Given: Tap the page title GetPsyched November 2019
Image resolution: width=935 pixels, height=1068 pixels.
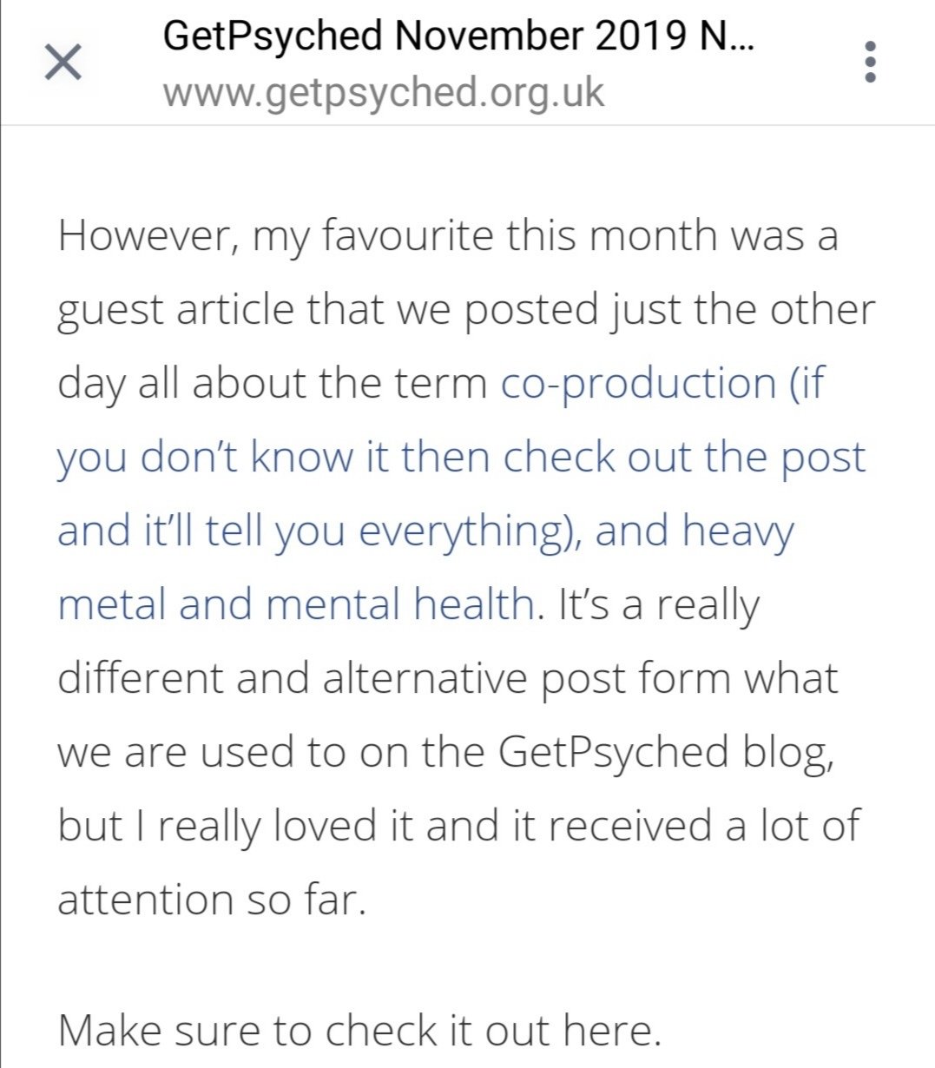Looking at the screenshot, I should [458, 36].
